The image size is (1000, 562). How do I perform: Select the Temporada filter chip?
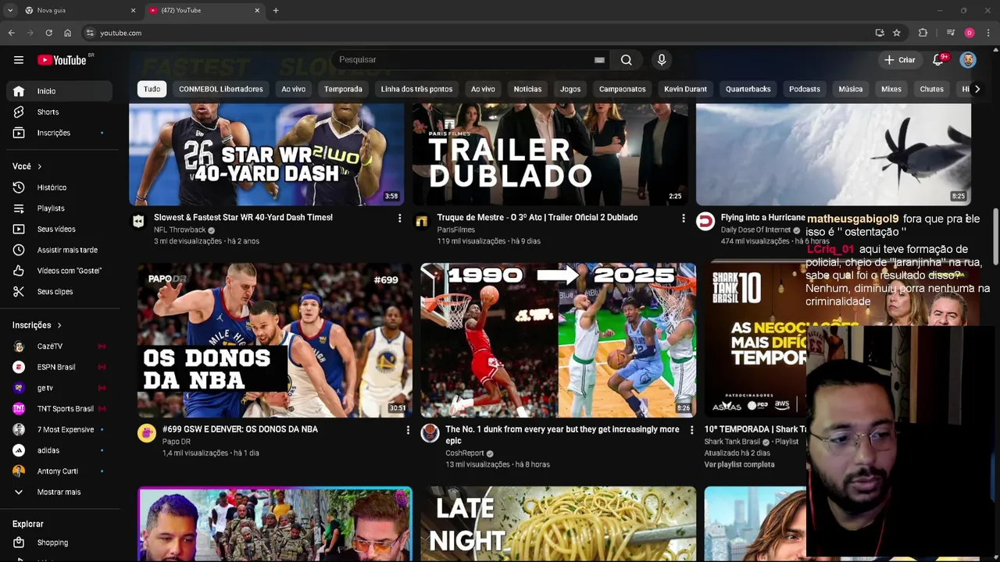tap(343, 89)
